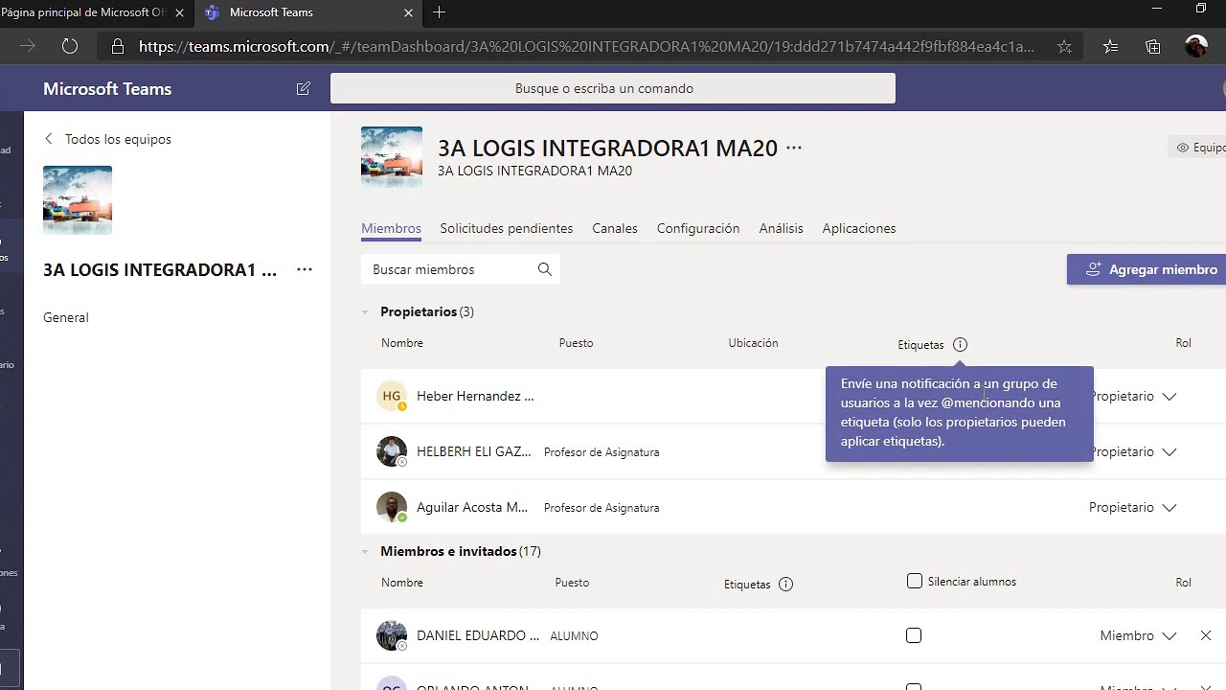Click the HELBERH ELI GAZ profile photo
The image size is (1226, 690).
pyautogui.click(x=392, y=451)
